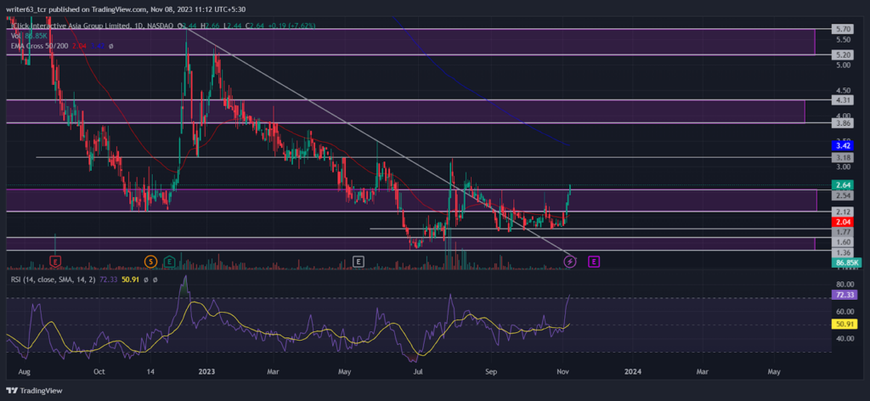870x401 pixels.
Task: Click the 3.18 price level label
Action: click(x=845, y=157)
